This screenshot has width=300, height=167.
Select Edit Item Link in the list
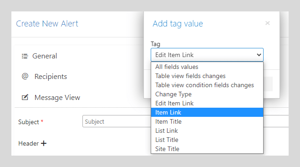point(207,103)
